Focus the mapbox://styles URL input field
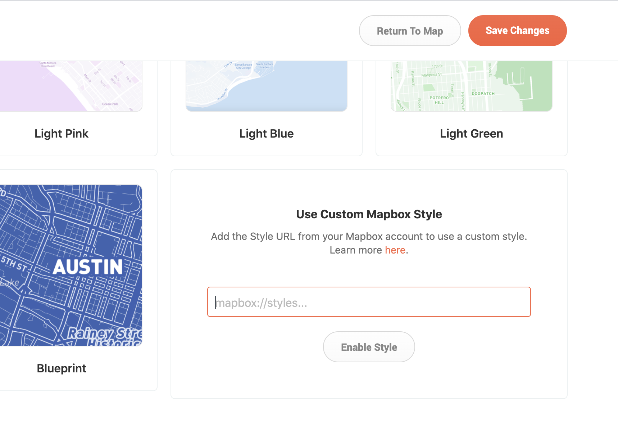Screen dimensions: 618x430 [369, 302]
